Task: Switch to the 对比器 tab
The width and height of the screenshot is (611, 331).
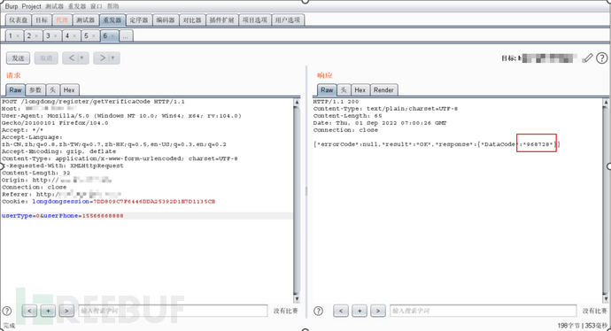Action: coord(192,19)
